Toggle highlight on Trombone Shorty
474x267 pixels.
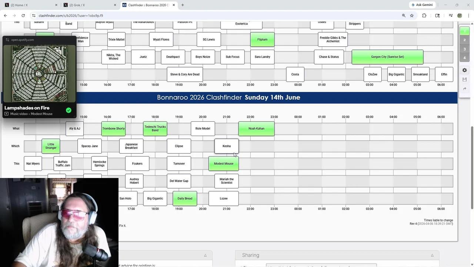[113, 129]
